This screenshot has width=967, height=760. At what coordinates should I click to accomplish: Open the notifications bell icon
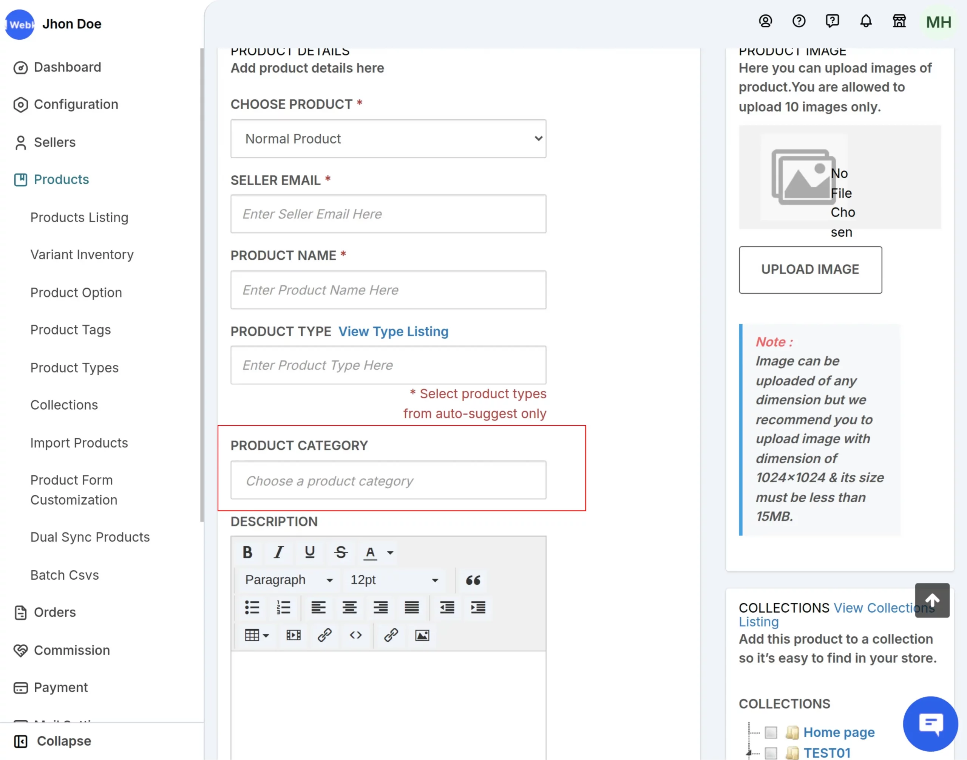click(866, 22)
